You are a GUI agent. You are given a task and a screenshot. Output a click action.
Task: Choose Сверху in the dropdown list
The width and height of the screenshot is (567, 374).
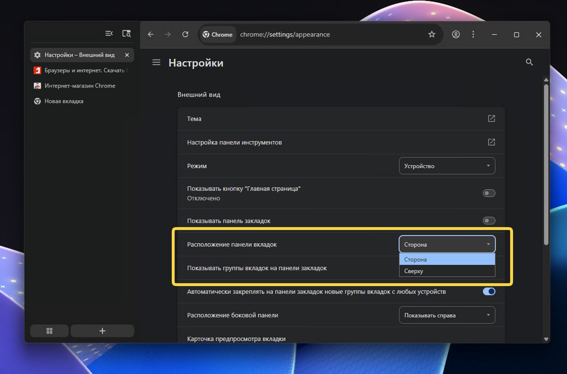[x=447, y=271]
